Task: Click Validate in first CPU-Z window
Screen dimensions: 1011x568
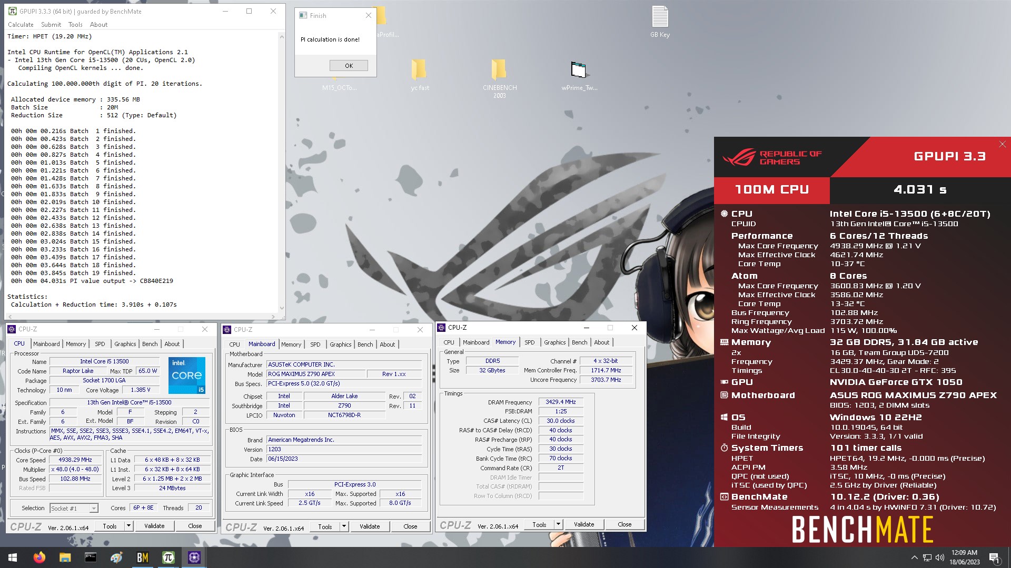Action: 154,526
